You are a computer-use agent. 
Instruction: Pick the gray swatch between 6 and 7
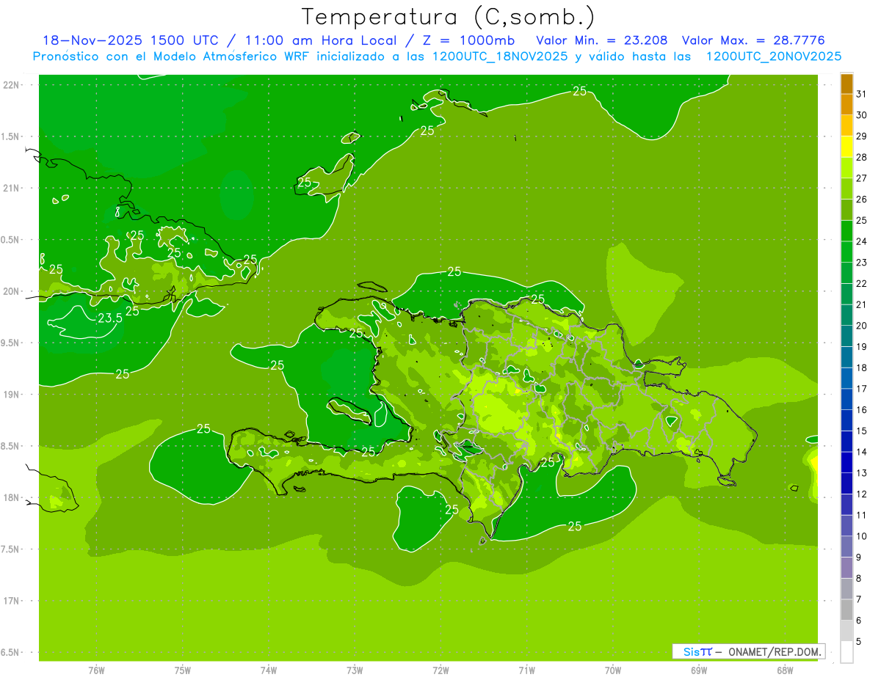[x=846, y=610]
